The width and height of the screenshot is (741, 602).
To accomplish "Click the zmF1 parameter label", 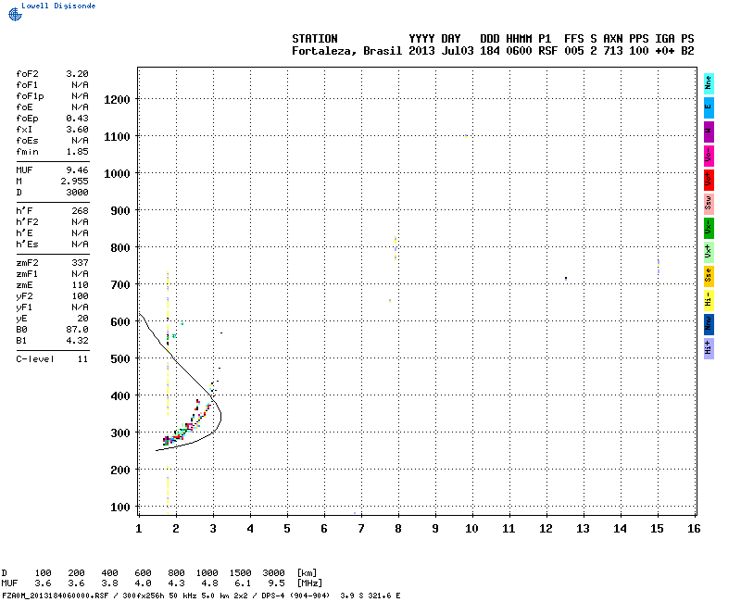I will pos(27,274).
